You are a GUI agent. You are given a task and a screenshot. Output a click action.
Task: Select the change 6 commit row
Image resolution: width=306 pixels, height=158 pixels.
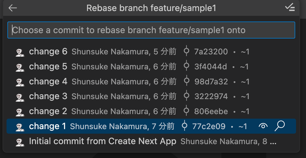151,52
